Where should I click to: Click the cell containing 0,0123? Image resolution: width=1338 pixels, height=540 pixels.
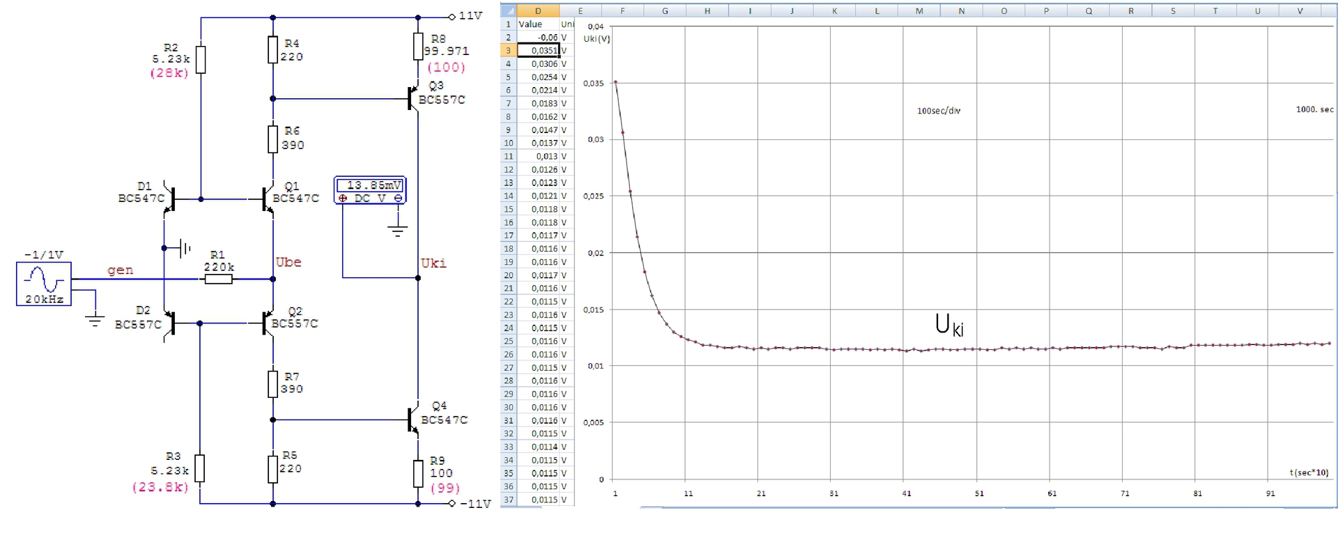coord(538,183)
